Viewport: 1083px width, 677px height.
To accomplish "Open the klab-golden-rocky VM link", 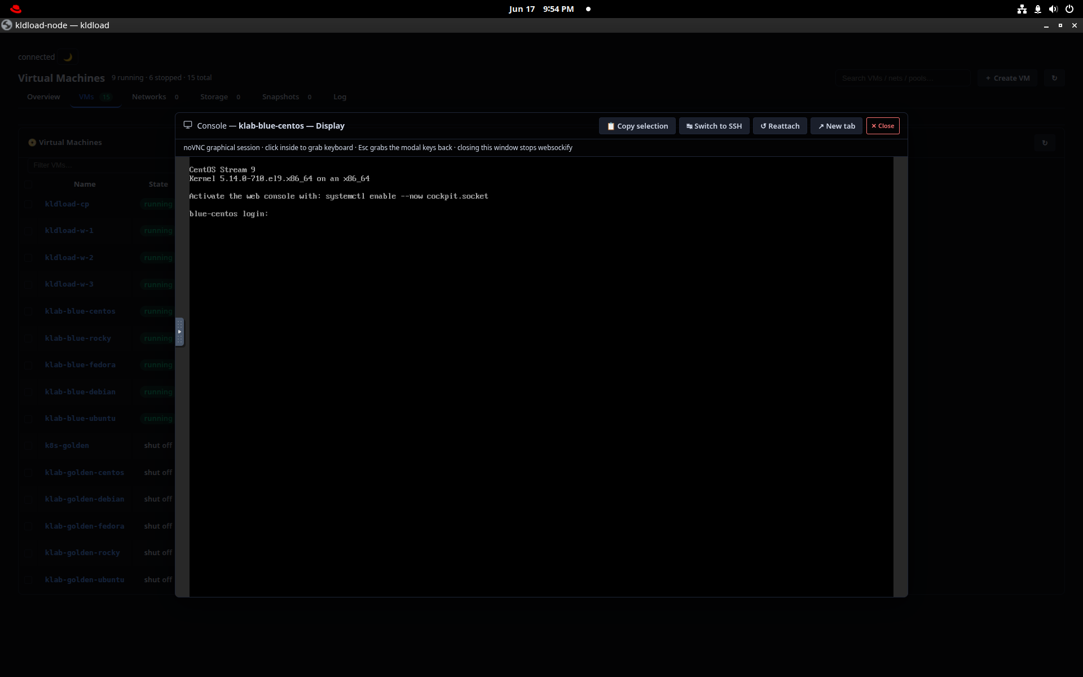I will pyautogui.click(x=82, y=553).
